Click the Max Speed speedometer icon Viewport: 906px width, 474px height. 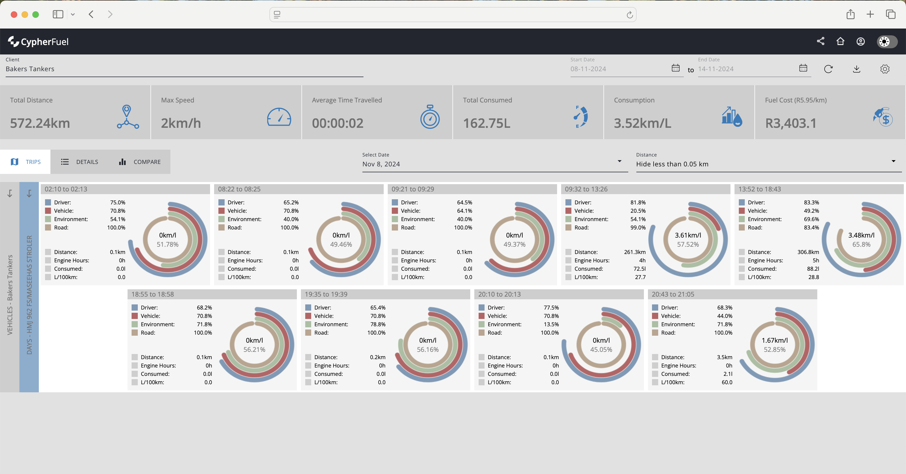[279, 117]
